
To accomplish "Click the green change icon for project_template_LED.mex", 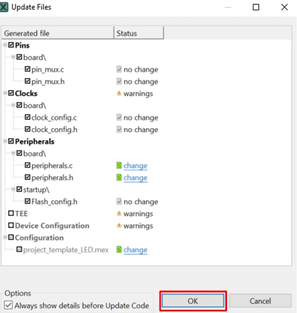I will 119,250.
